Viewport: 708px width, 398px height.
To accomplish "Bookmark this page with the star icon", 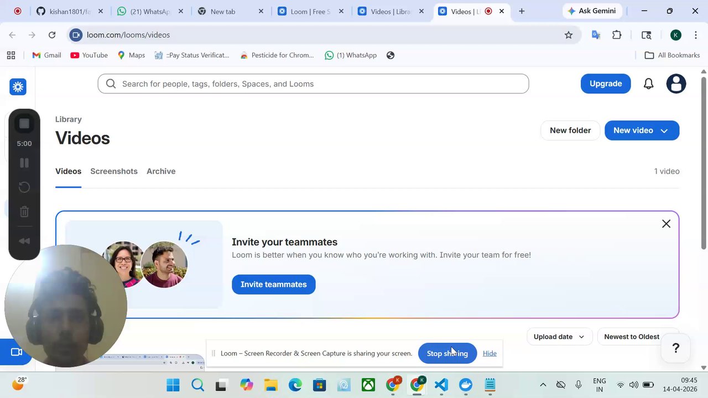I will point(569,35).
